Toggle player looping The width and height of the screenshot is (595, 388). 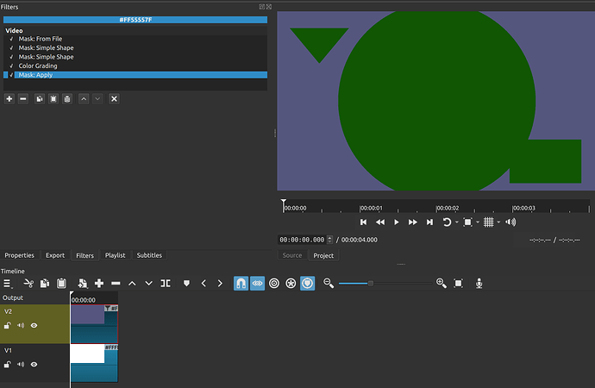pos(447,222)
